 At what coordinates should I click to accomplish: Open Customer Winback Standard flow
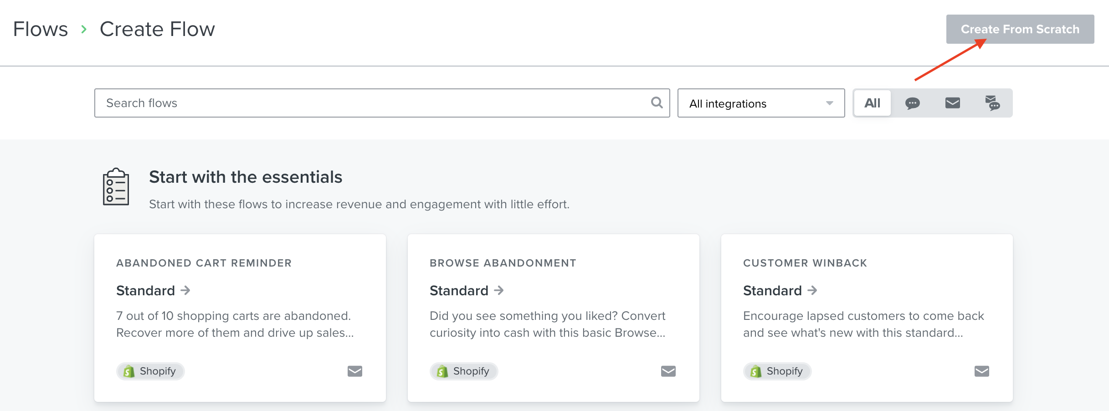point(780,290)
